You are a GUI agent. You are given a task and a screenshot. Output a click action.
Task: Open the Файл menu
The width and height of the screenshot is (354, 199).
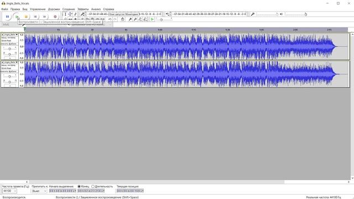coord(4,9)
